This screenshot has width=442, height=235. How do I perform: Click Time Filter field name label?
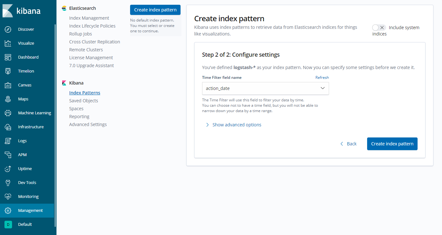[x=222, y=78]
